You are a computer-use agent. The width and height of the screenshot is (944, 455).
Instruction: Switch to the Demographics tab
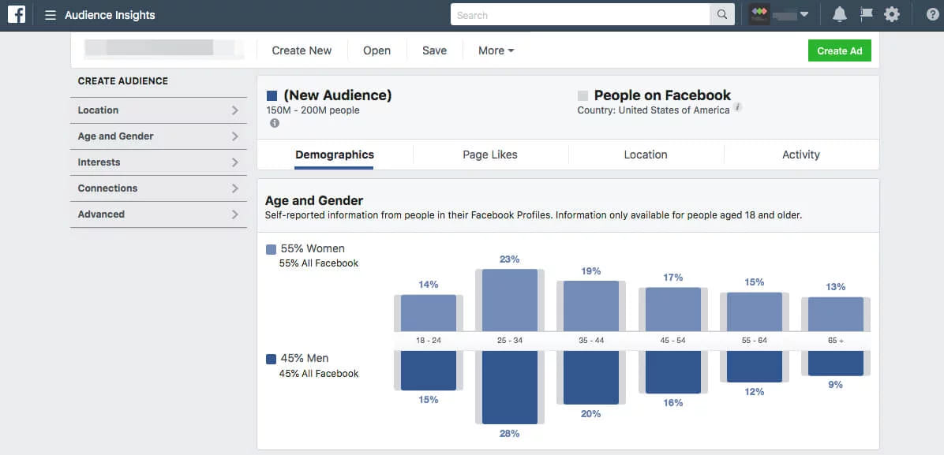point(334,155)
